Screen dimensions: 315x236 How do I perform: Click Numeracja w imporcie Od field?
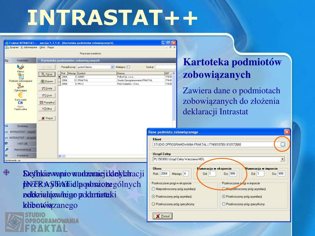pos(260,174)
